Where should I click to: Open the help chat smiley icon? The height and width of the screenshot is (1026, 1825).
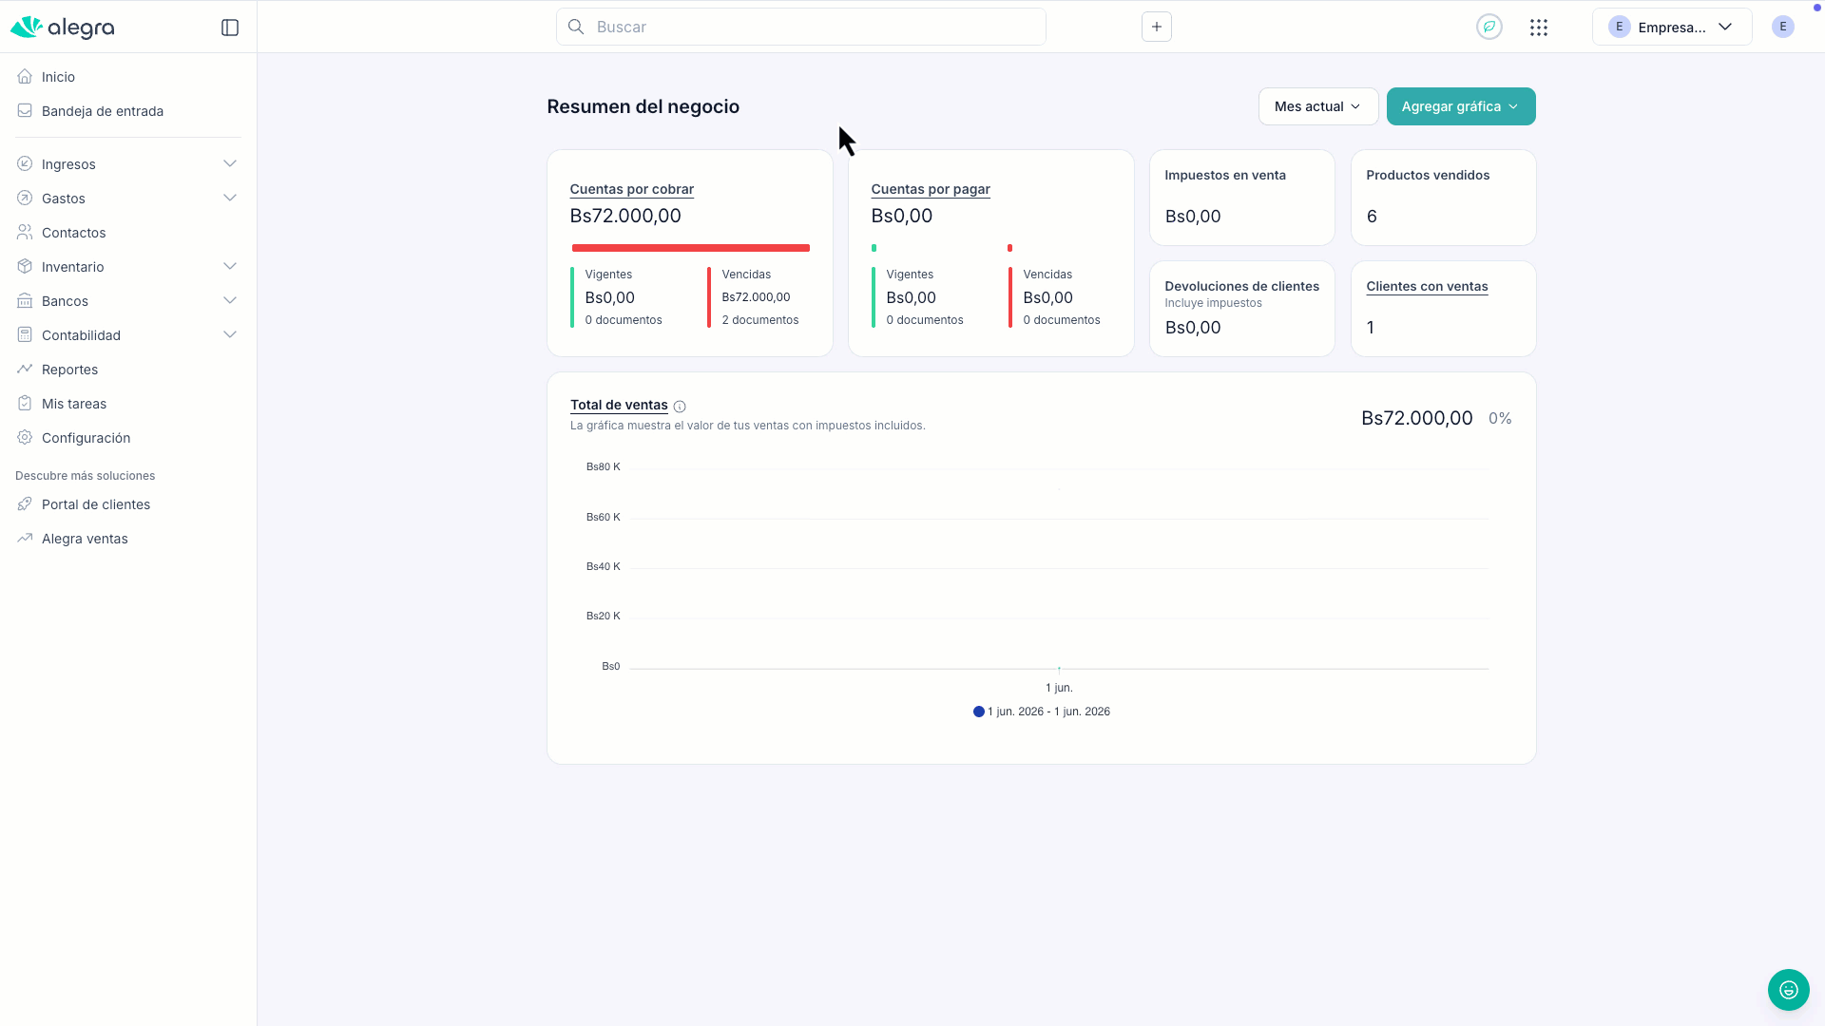[x=1789, y=990]
